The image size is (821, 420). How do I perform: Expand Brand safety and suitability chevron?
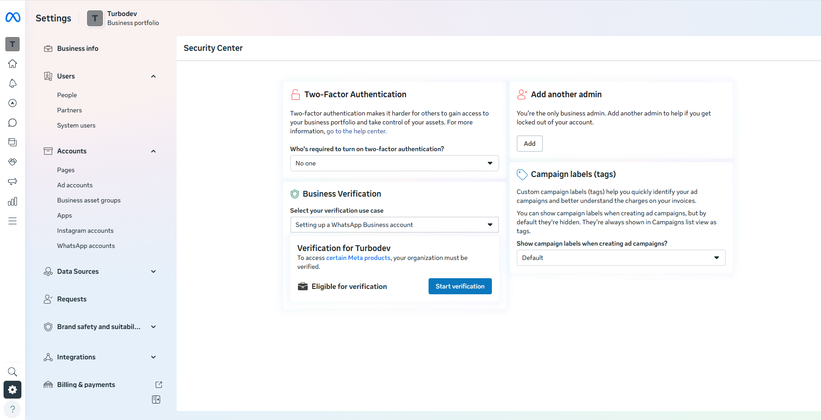[x=153, y=327]
